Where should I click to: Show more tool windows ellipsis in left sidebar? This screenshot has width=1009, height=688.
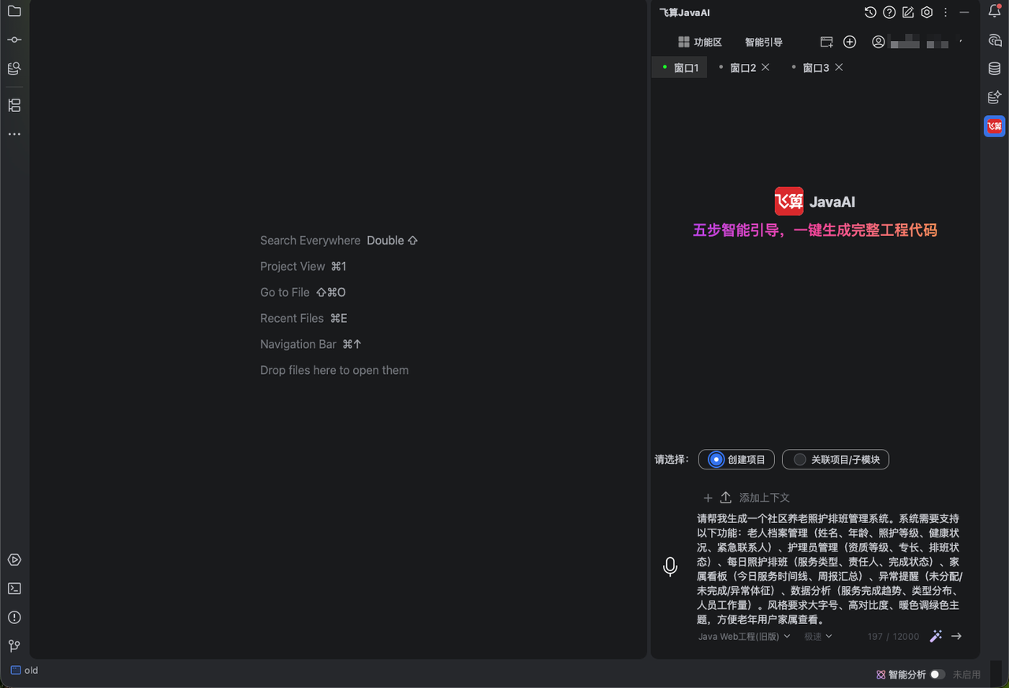(x=14, y=134)
